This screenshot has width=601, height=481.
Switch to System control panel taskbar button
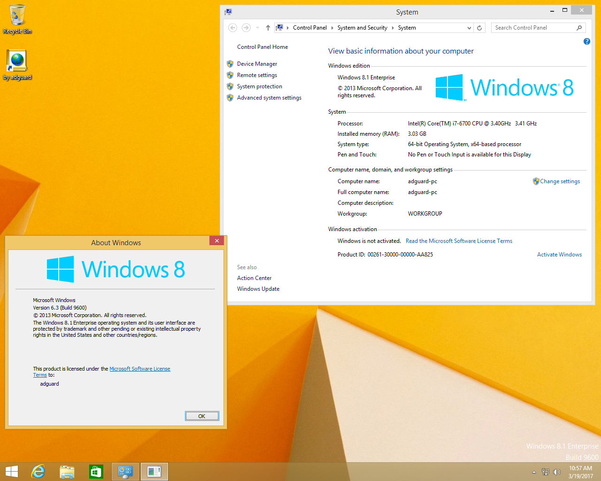coord(125,472)
